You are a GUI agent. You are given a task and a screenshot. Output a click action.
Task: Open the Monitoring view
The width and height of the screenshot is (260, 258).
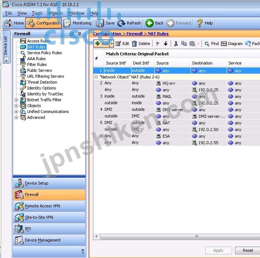77,23
